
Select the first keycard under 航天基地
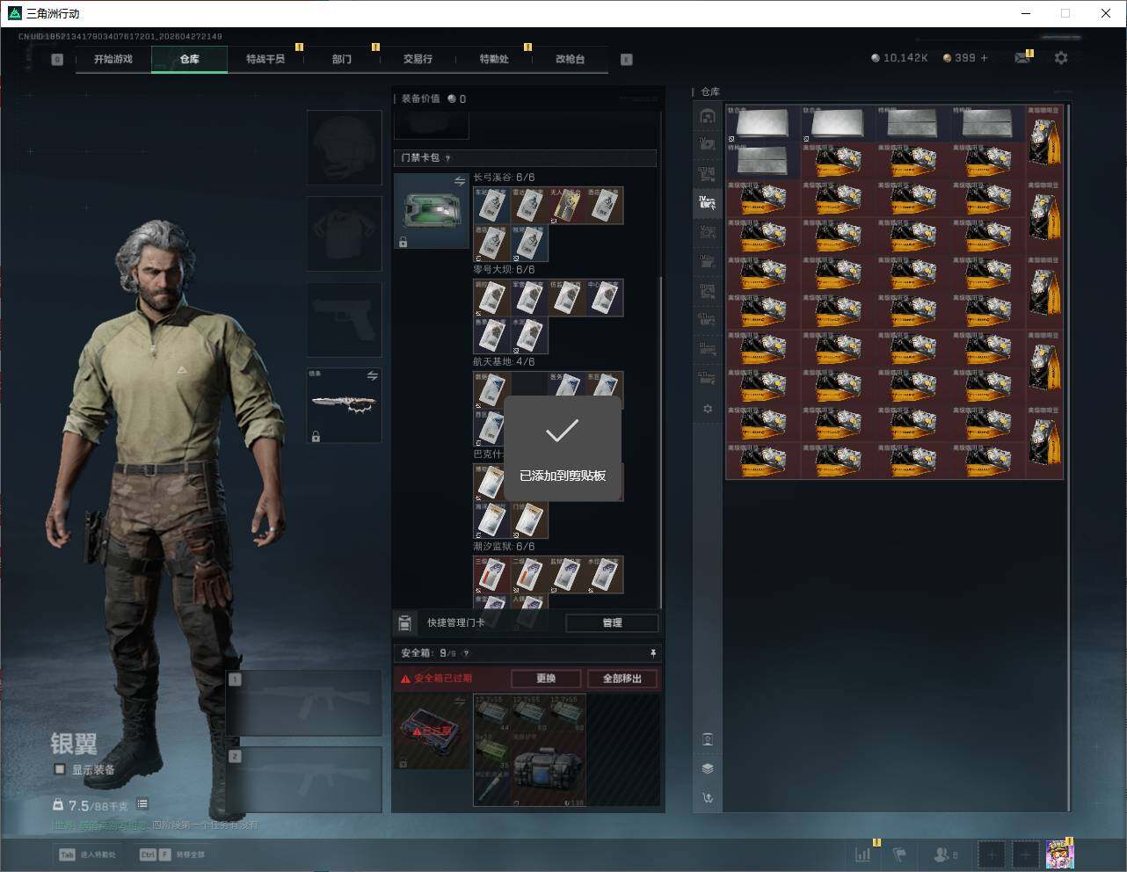pos(492,389)
